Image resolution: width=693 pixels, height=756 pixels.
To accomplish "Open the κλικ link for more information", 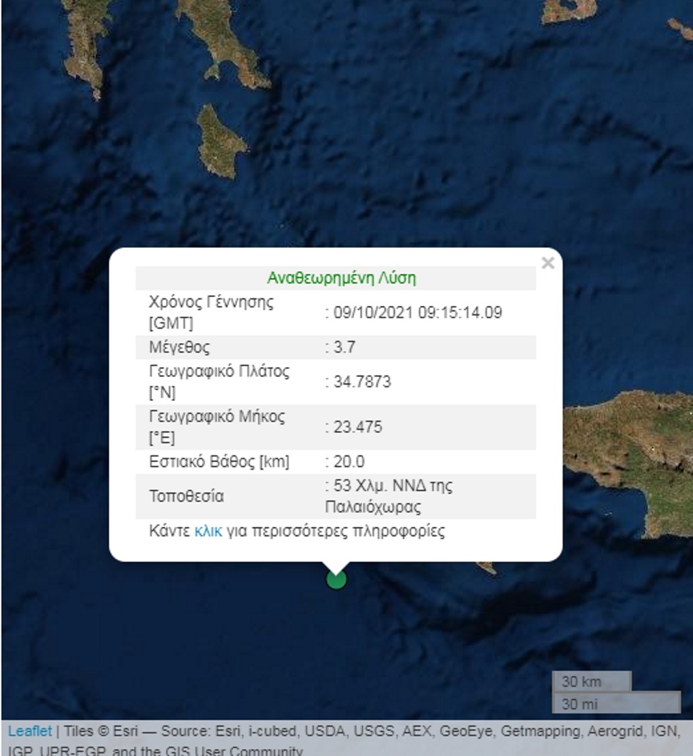I will click(x=208, y=531).
